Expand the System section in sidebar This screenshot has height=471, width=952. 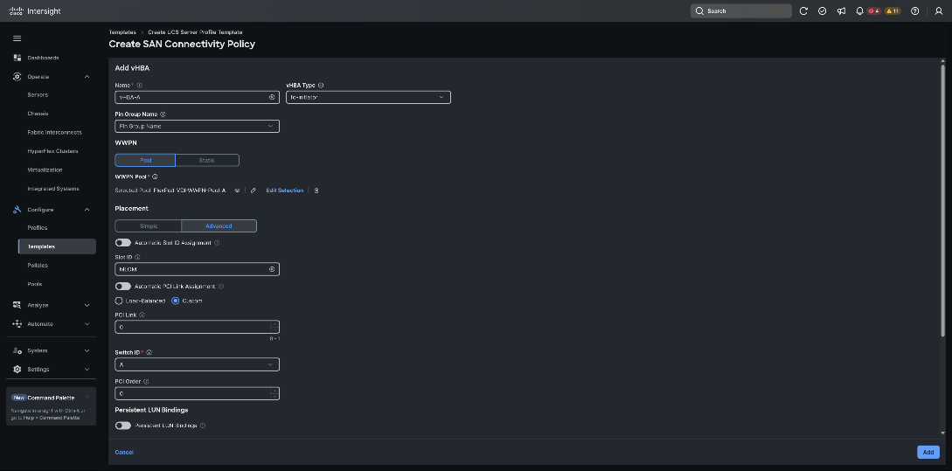(87, 350)
